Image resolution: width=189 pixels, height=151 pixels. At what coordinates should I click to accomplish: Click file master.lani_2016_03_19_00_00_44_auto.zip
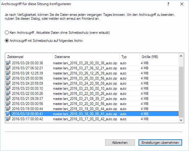(x=85, y=109)
